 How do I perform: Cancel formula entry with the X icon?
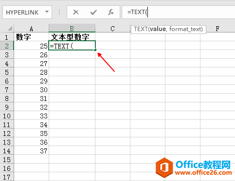[x=76, y=12]
